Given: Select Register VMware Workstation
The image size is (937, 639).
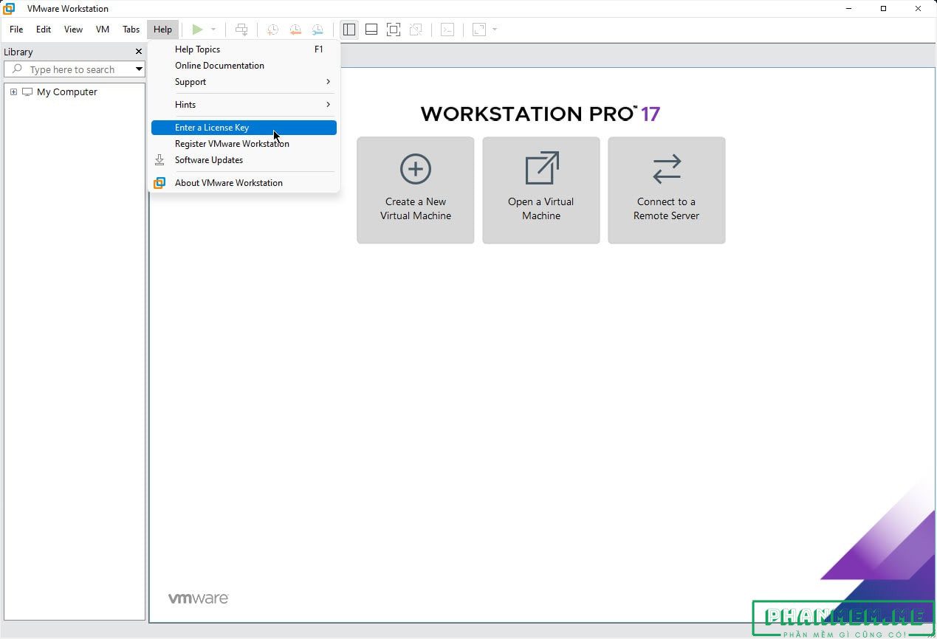Looking at the screenshot, I should click(x=244, y=144).
